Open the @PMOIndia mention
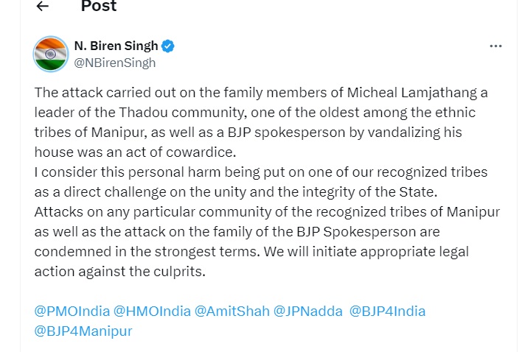 pyautogui.click(x=72, y=311)
